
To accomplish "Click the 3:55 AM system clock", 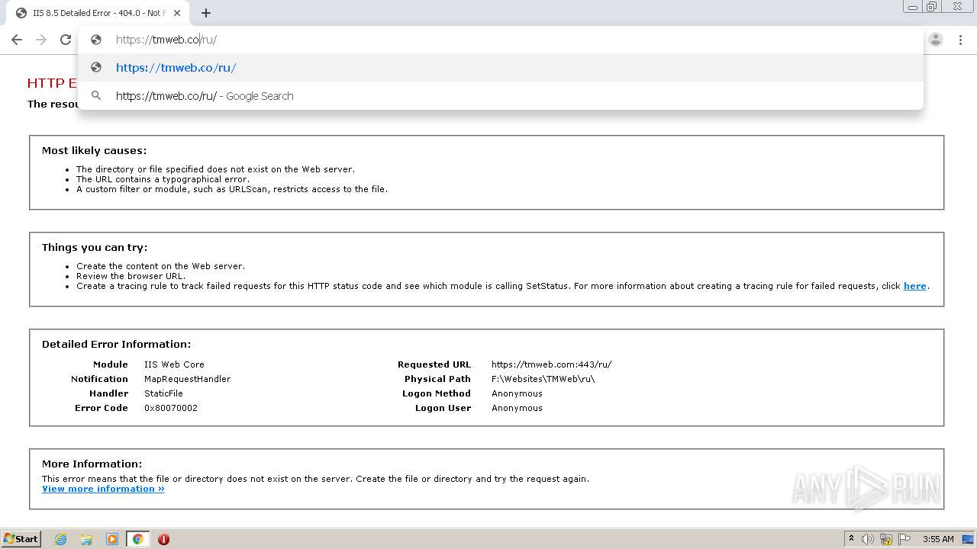I will pos(938,539).
